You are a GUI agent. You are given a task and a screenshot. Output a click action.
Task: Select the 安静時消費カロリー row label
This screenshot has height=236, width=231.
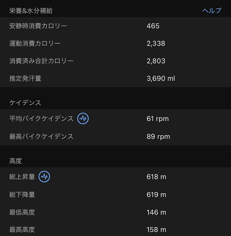pos(38,26)
